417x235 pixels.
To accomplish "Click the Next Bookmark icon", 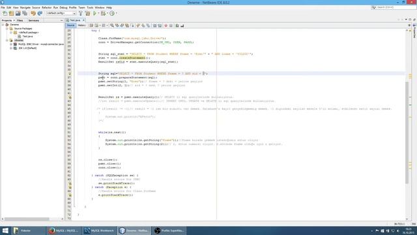I will pyautogui.click(x=143, y=25).
